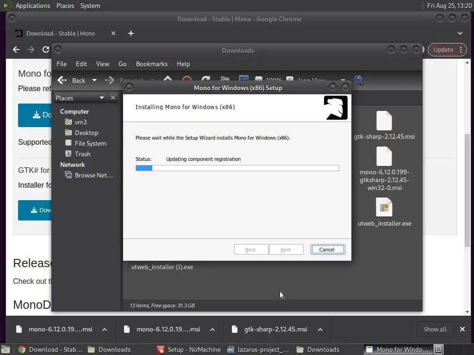Click Chrome's forward navigation arrow
This screenshot has height=355, width=474.
pos(31,49)
